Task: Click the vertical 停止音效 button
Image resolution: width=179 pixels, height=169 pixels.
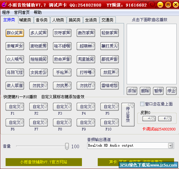Action: click(x=128, y=115)
